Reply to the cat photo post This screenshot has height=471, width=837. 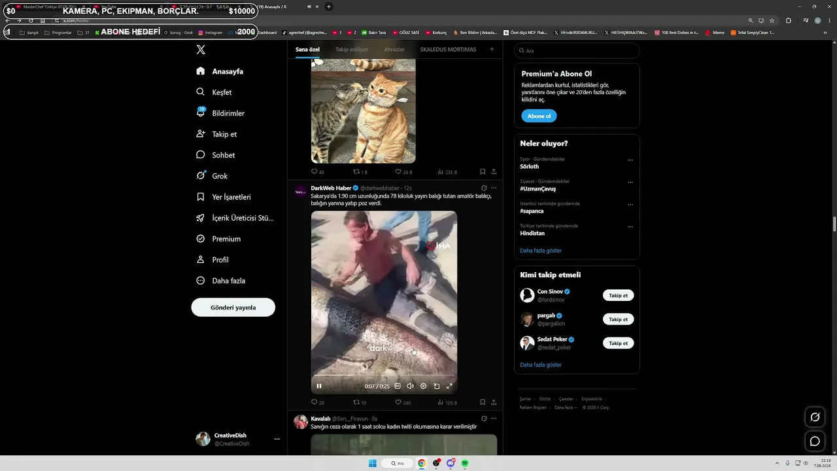[317, 172]
